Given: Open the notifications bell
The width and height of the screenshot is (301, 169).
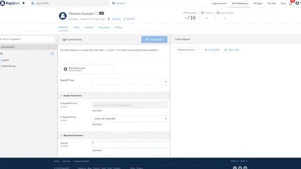Looking at the screenshot, I should (x=291, y=3).
